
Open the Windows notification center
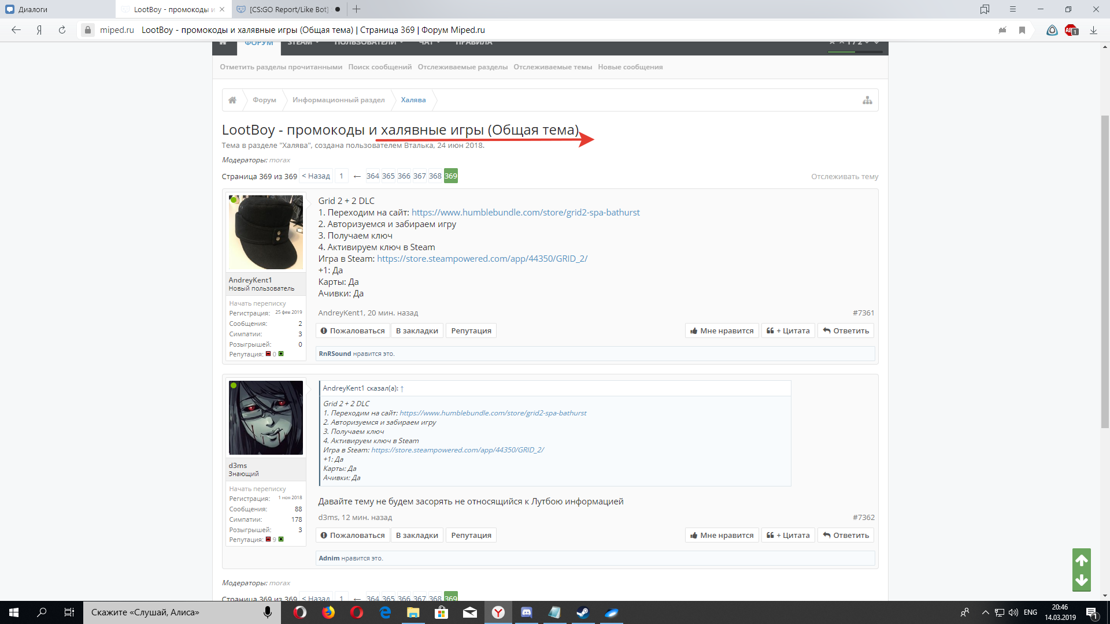coord(1091,612)
